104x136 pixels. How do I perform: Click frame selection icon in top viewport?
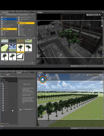click(102, 24)
